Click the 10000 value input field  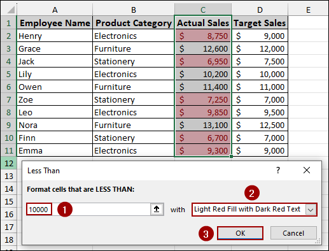coord(95,210)
